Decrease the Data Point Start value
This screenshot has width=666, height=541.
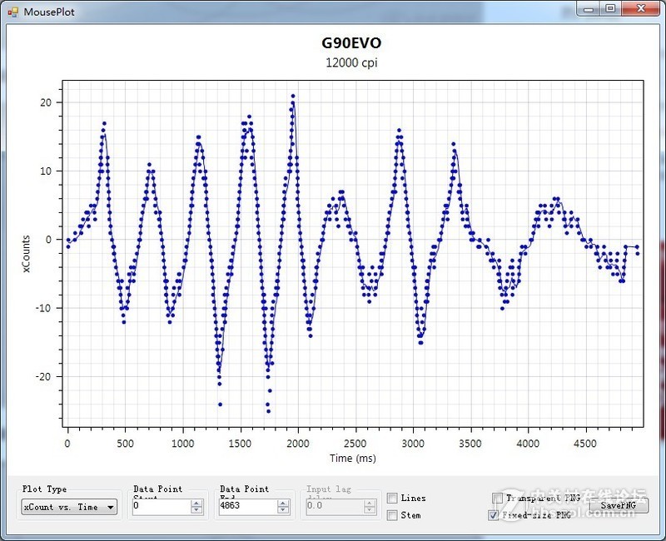[x=196, y=510]
